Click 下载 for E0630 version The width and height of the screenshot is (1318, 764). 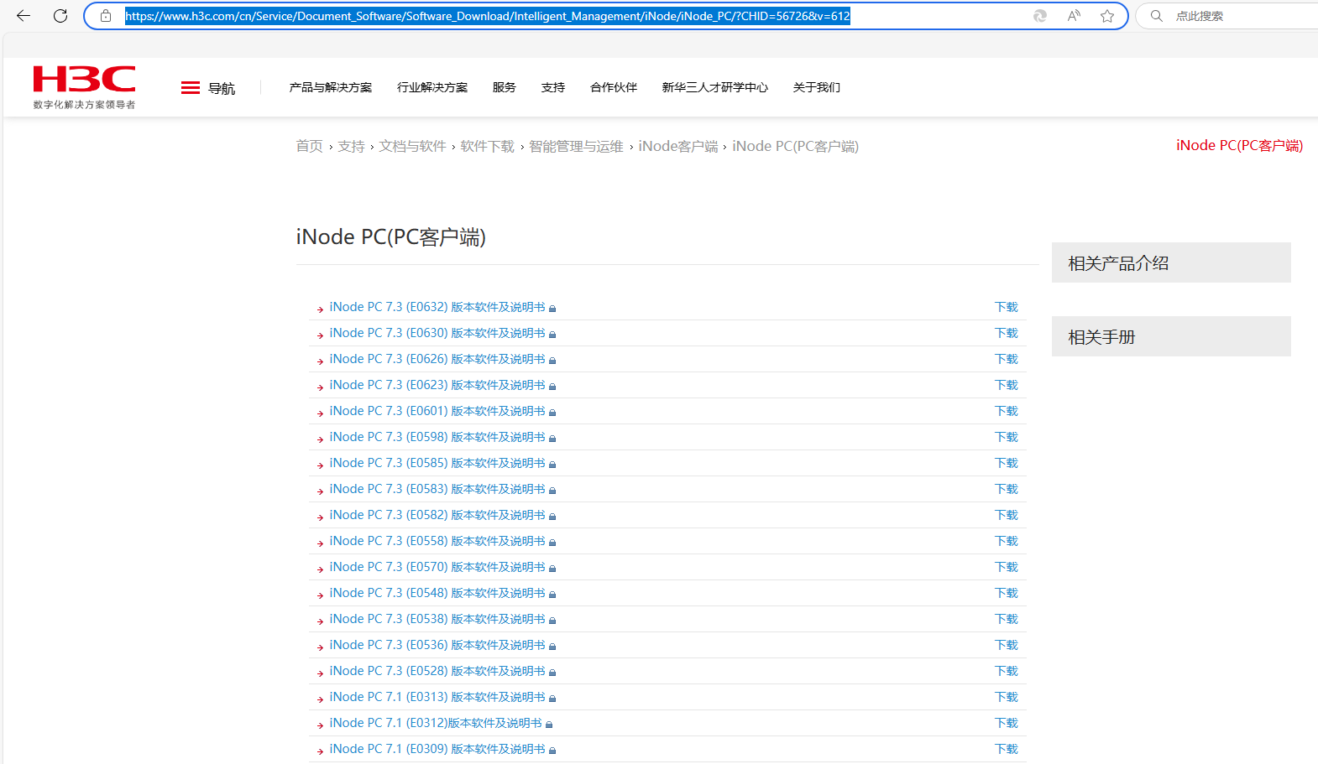[1007, 333]
